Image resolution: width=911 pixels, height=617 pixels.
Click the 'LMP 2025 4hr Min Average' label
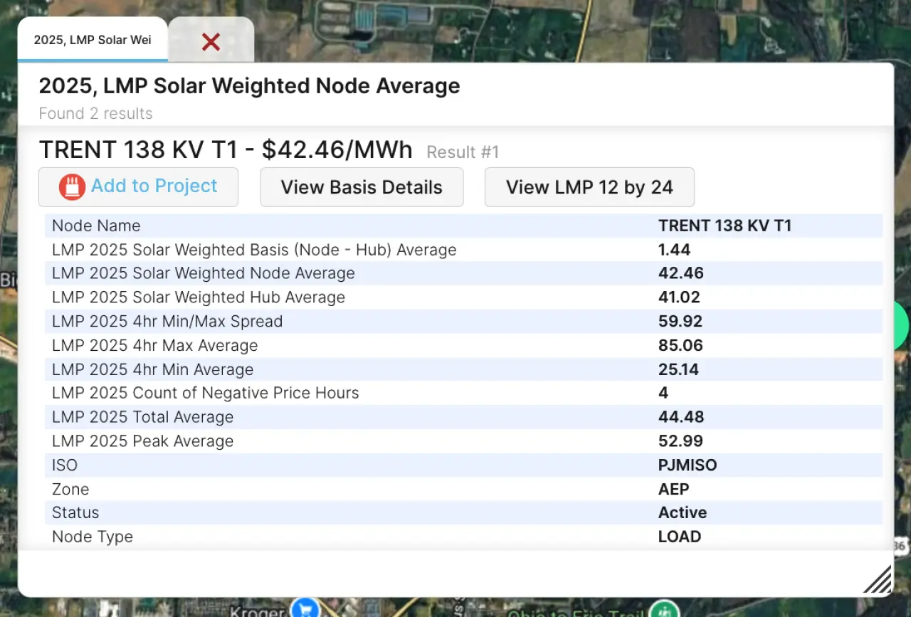[152, 369]
